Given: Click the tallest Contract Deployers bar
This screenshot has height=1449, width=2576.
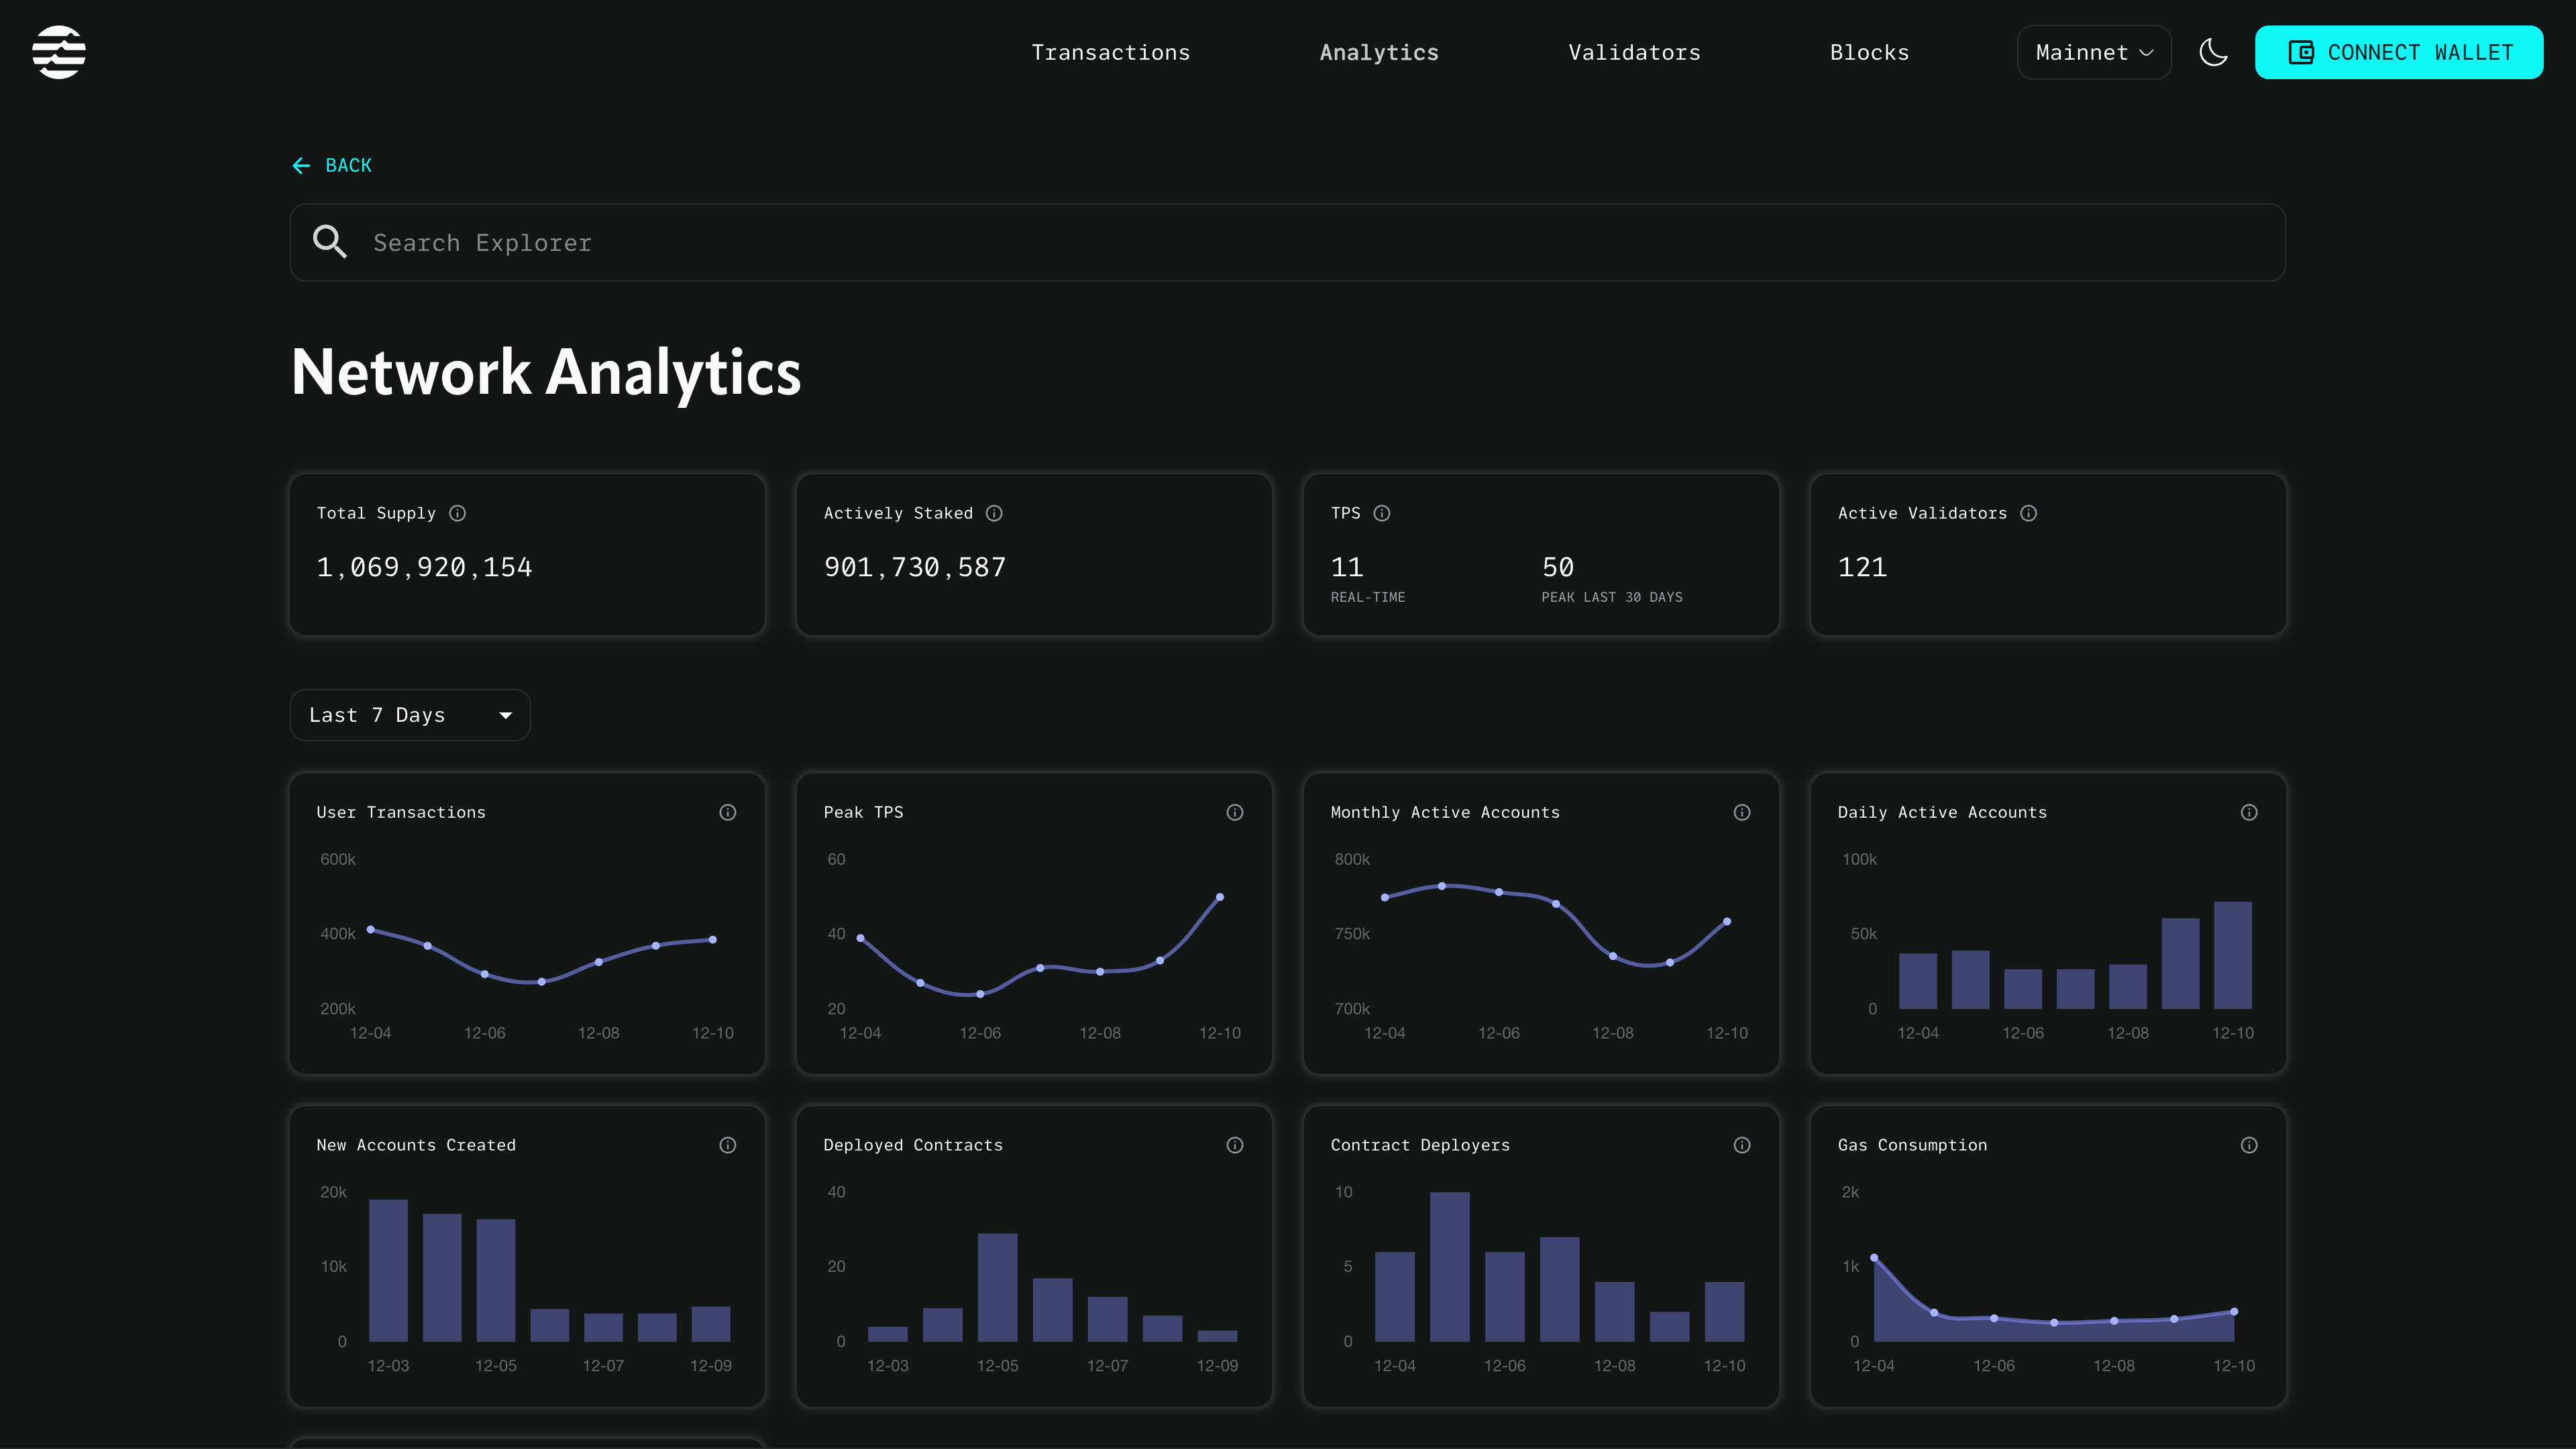Looking at the screenshot, I should [x=1449, y=1265].
